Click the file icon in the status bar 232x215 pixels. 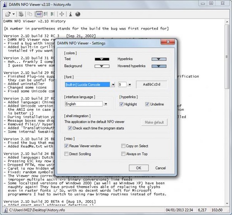[5, 210]
